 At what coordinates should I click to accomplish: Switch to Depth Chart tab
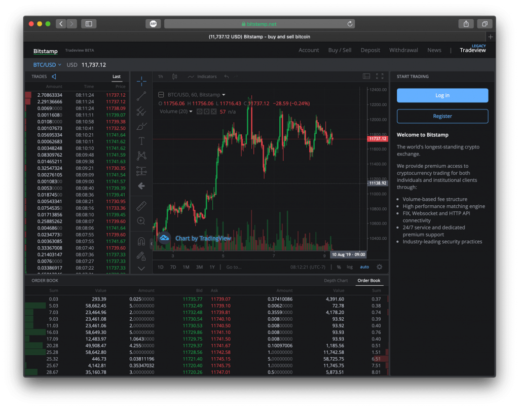coord(336,281)
